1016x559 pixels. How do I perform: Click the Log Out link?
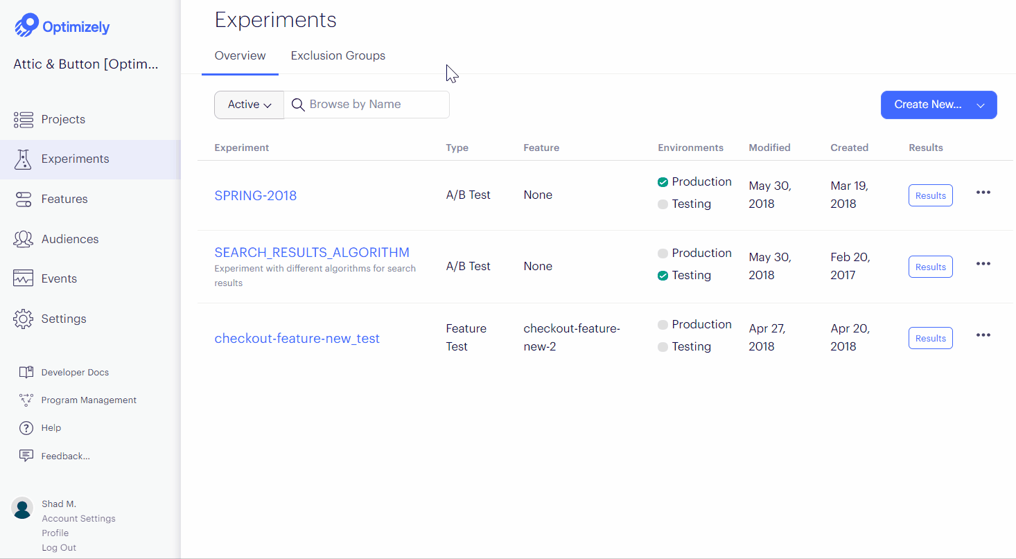(x=59, y=548)
